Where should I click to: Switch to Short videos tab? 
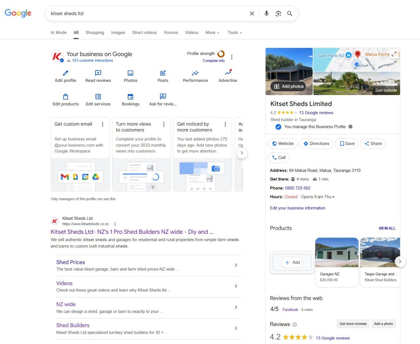click(x=144, y=33)
